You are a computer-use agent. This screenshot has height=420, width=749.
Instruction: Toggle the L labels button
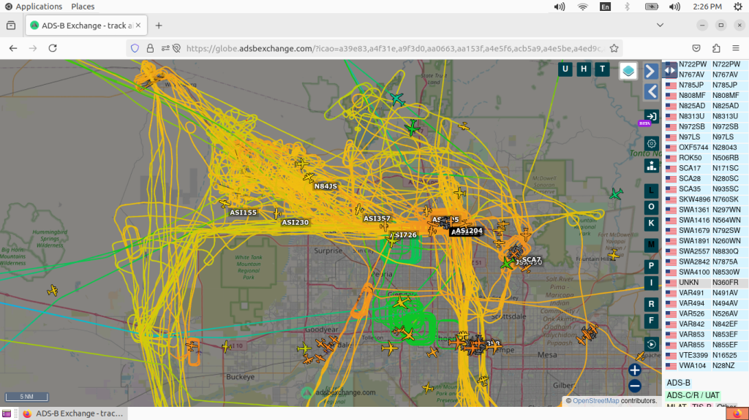pos(651,191)
